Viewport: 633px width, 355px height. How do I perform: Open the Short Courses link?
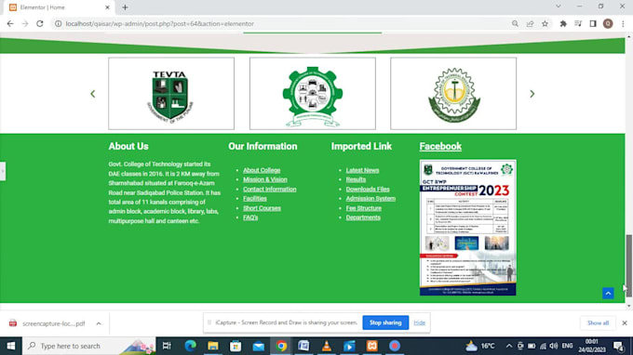tap(262, 208)
